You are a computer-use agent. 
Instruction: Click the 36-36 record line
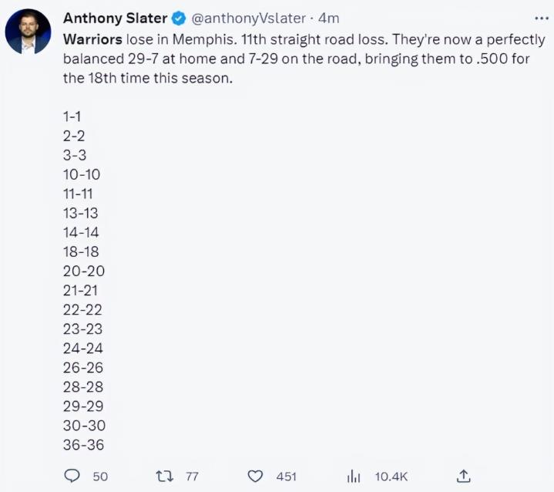pos(84,445)
